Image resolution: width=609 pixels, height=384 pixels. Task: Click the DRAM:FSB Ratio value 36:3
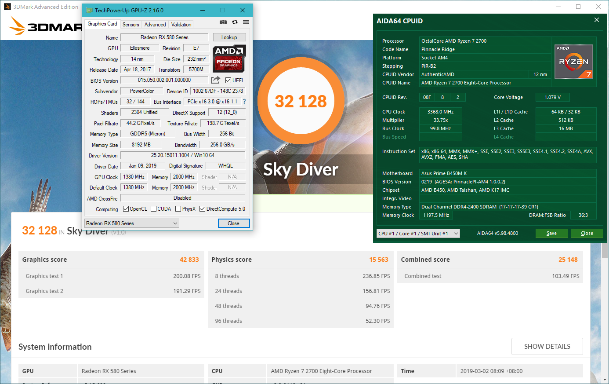click(x=583, y=215)
